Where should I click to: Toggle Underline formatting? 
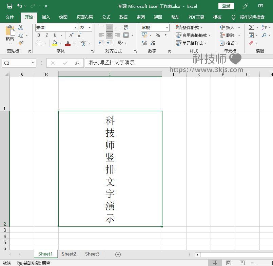pos(55,35)
